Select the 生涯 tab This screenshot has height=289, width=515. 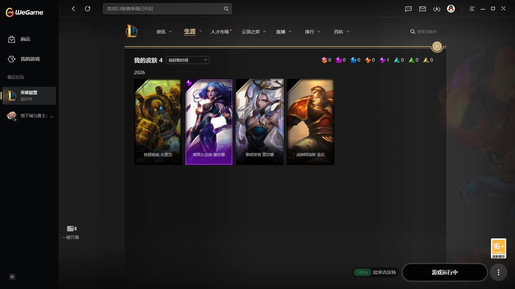(190, 31)
